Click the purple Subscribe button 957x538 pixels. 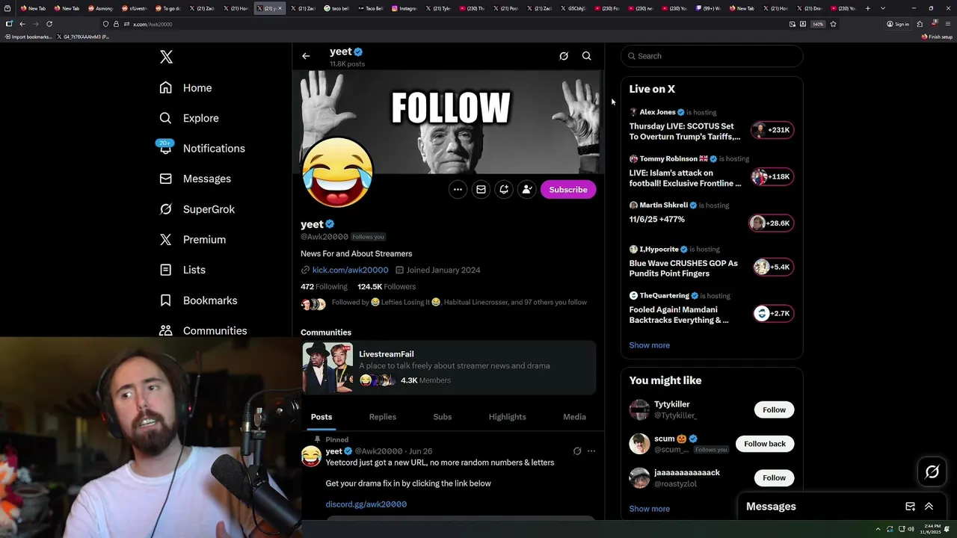point(568,190)
